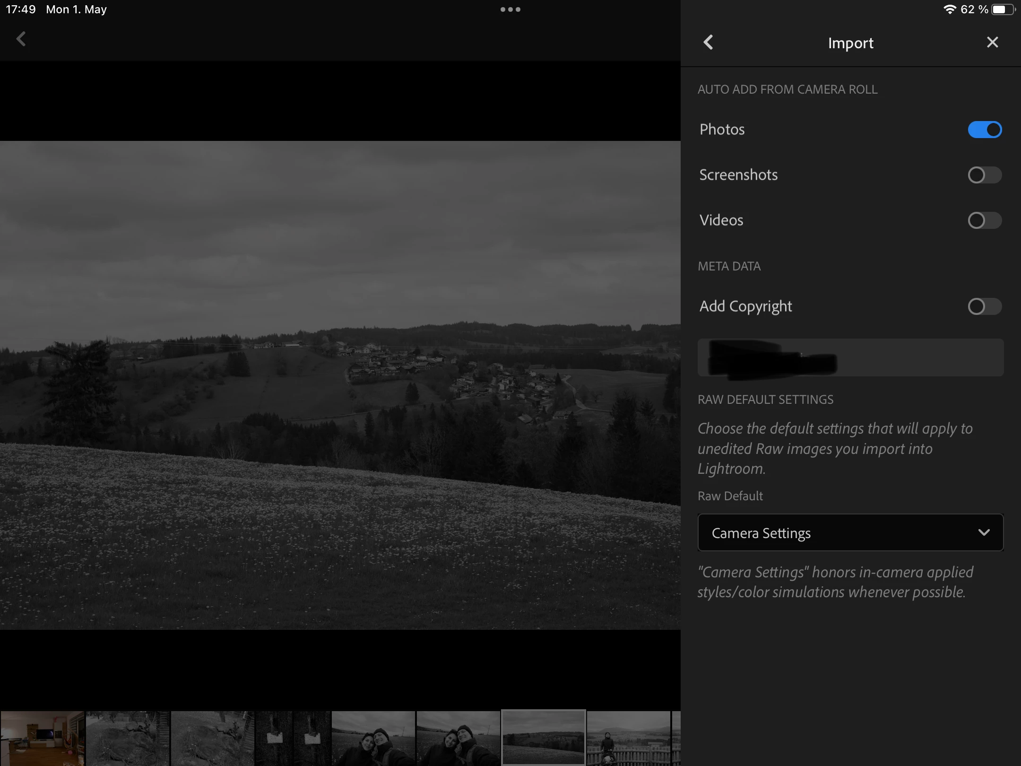Enable auto add for Screenshots

tap(984, 175)
